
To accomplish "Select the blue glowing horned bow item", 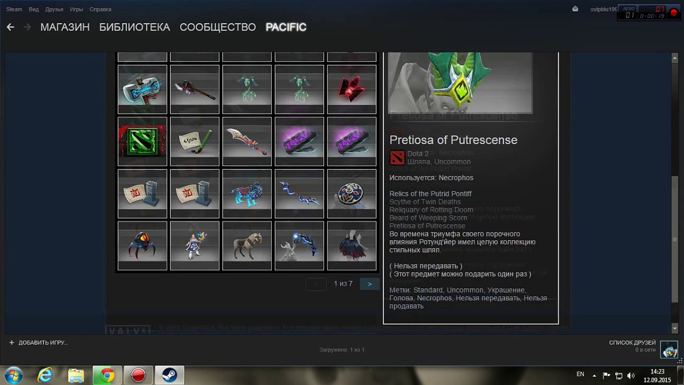I will click(x=299, y=246).
